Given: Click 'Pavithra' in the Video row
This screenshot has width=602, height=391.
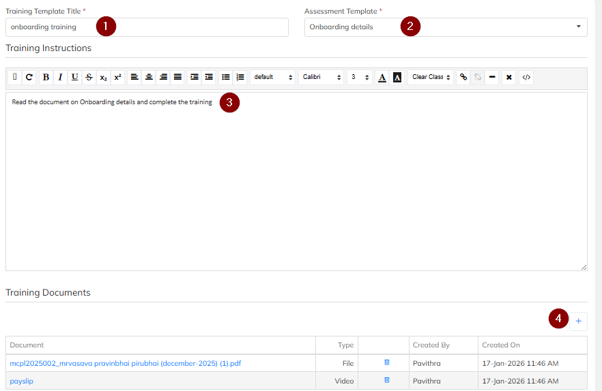Looking at the screenshot, I should point(427,381).
